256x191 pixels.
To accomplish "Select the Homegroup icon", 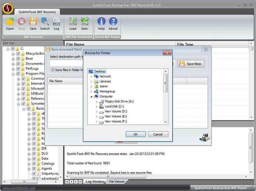I will coord(96,91).
